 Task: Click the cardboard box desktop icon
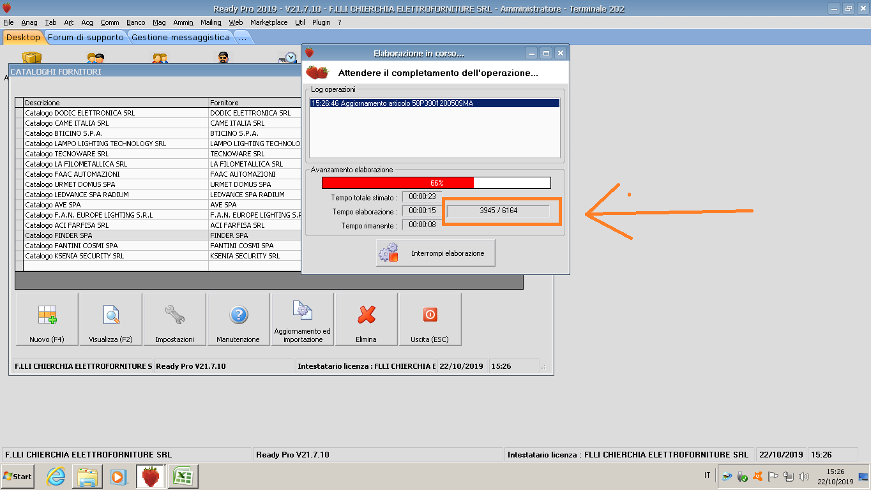coord(32,58)
